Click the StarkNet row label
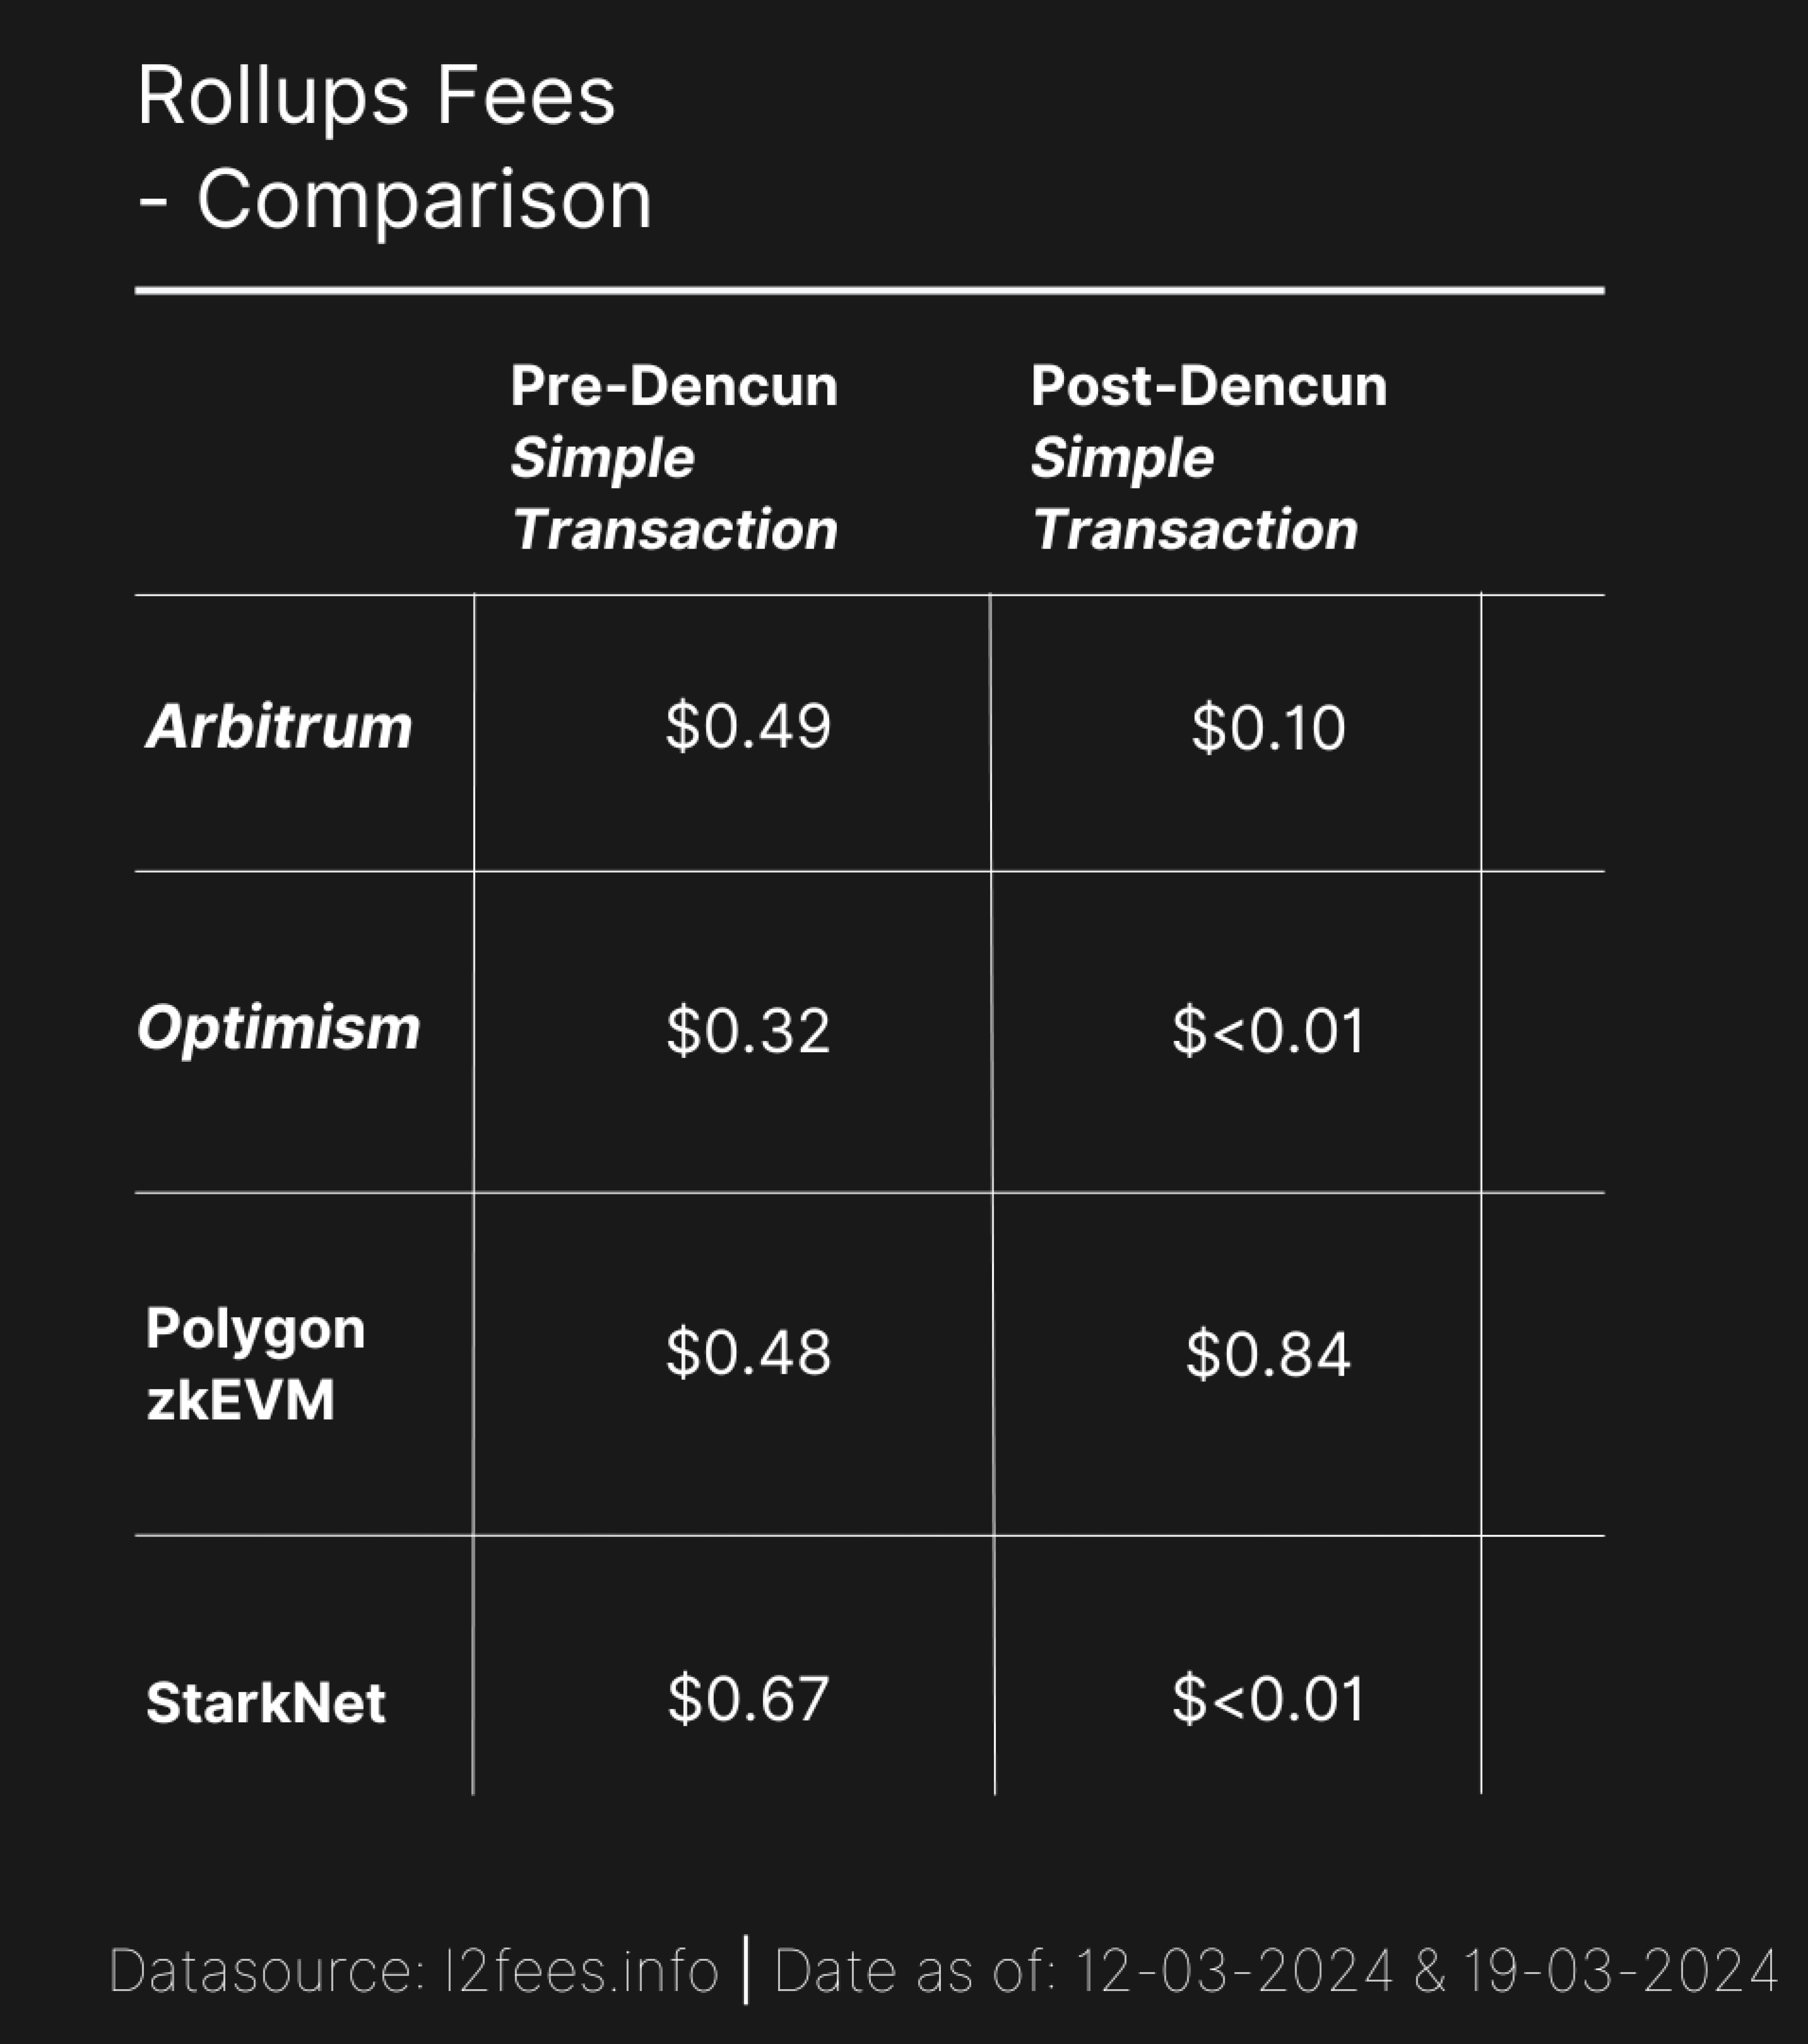The height and width of the screenshot is (2044, 1808). [x=265, y=1702]
